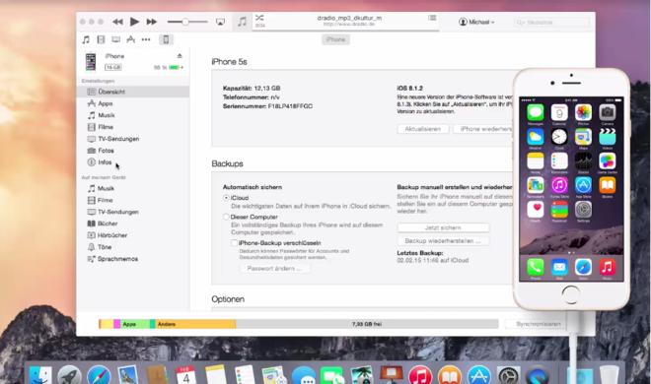Image resolution: width=651 pixels, height=384 pixels.
Task: Open Launchpad from the Dock
Action: tap(69, 375)
